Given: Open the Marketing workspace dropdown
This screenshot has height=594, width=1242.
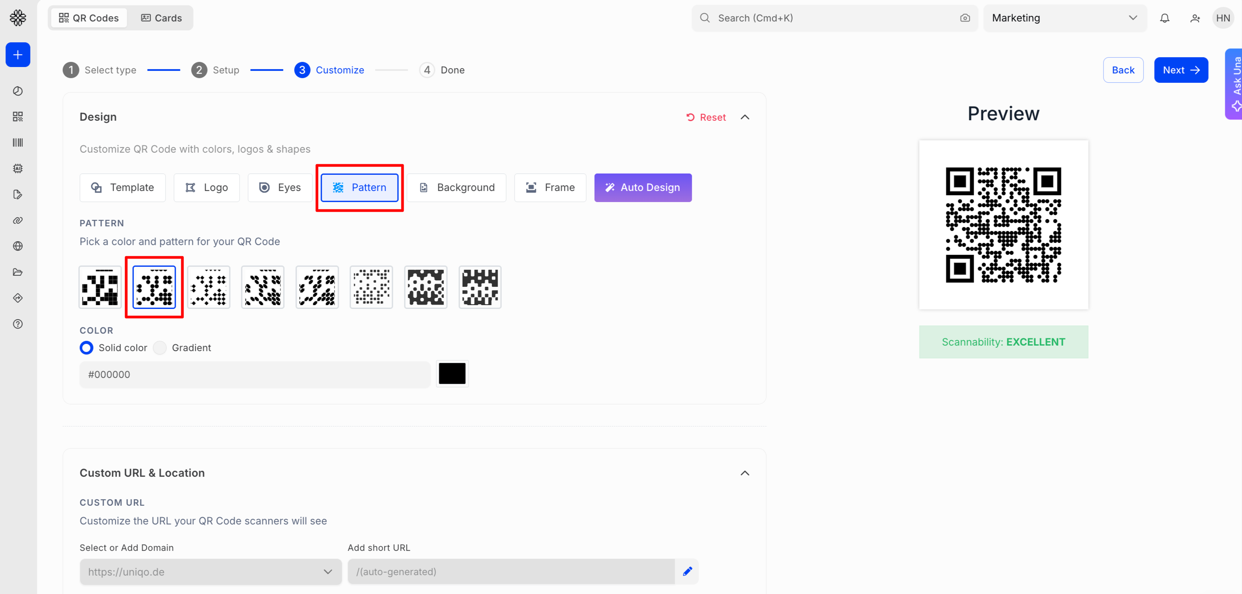Looking at the screenshot, I should [1064, 18].
